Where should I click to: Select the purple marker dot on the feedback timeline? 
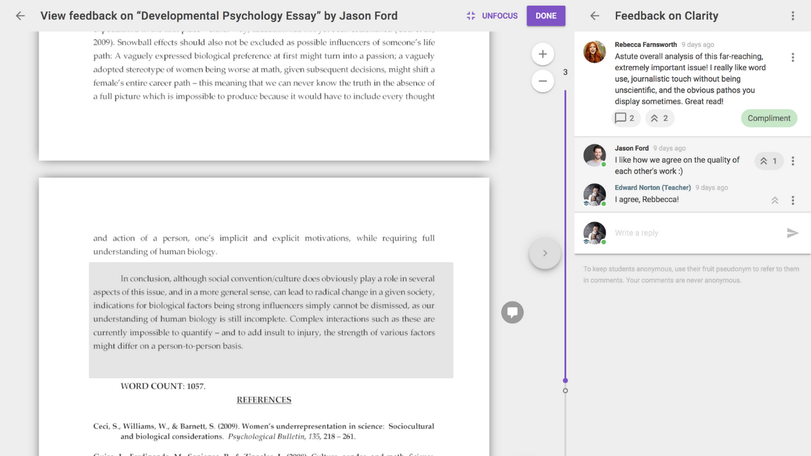click(x=565, y=381)
